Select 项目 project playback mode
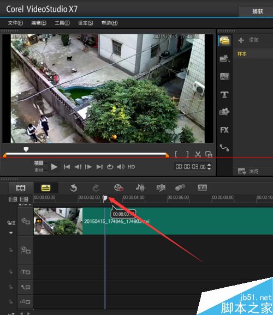 click(39, 163)
